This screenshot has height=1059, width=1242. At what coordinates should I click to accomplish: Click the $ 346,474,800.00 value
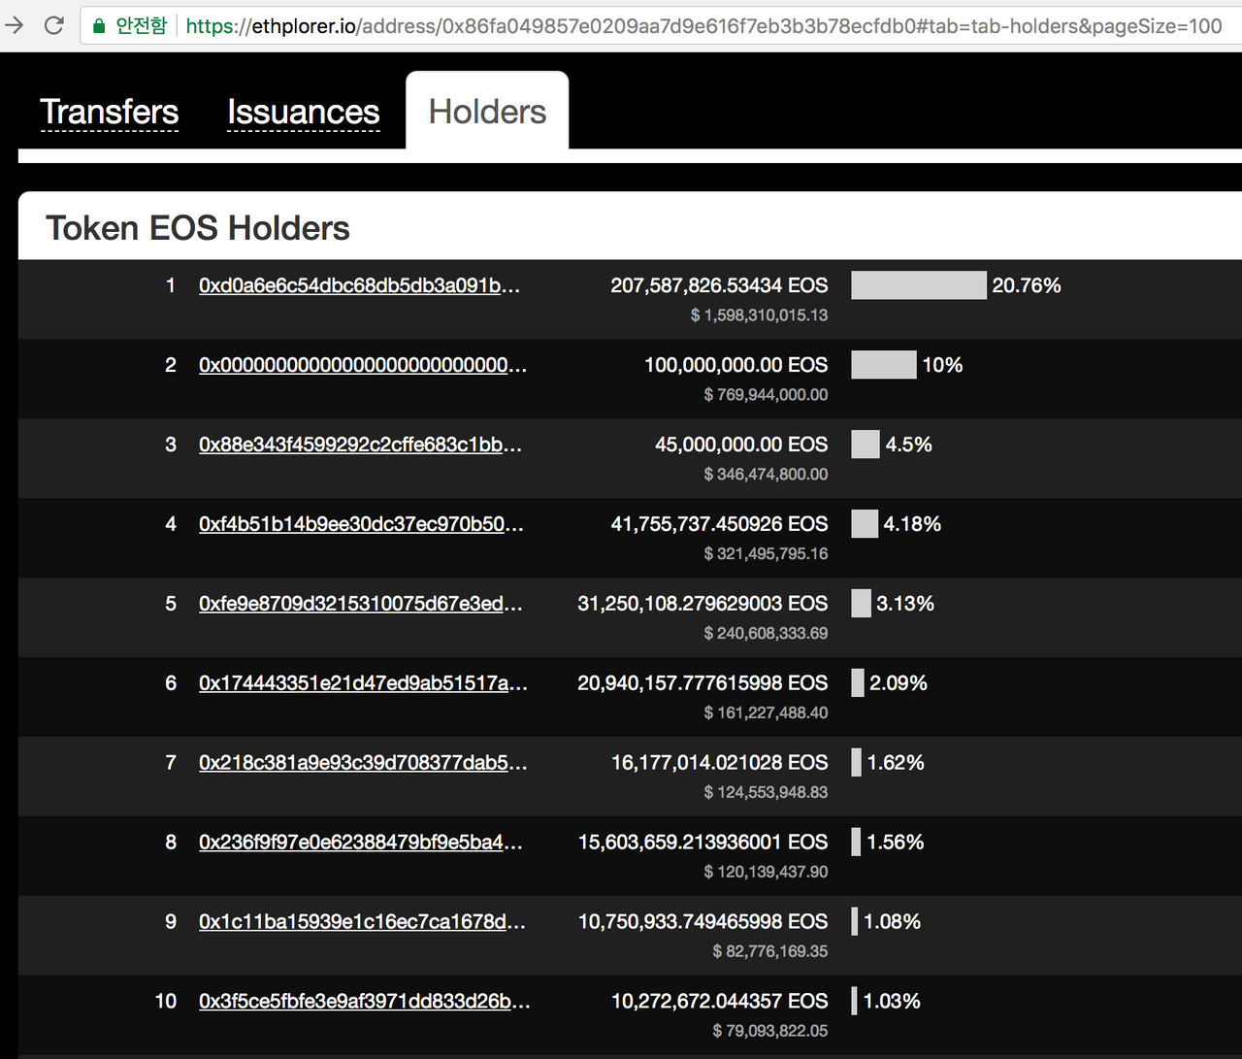tap(766, 475)
